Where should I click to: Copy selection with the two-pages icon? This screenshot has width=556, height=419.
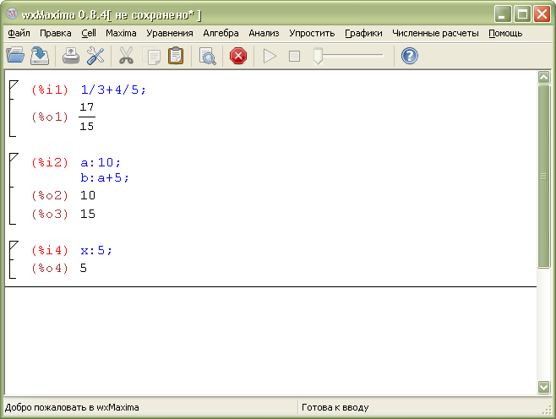pos(151,56)
